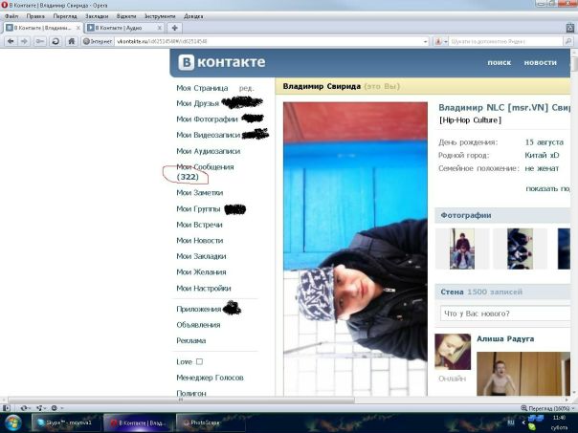Open the closed tabs trash icon
This screenshot has height=433, width=578.
click(x=570, y=28)
